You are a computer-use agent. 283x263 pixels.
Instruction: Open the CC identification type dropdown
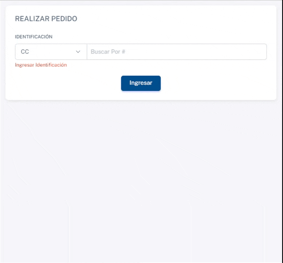tap(51, 52)
